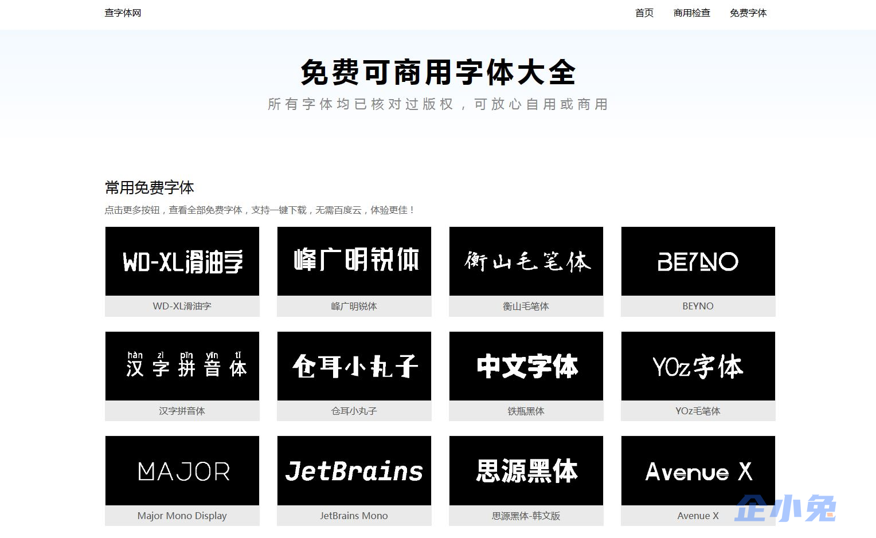The image size is (876, 538).
Task: Go to the 免费字体 section
Action: [748, 13]
